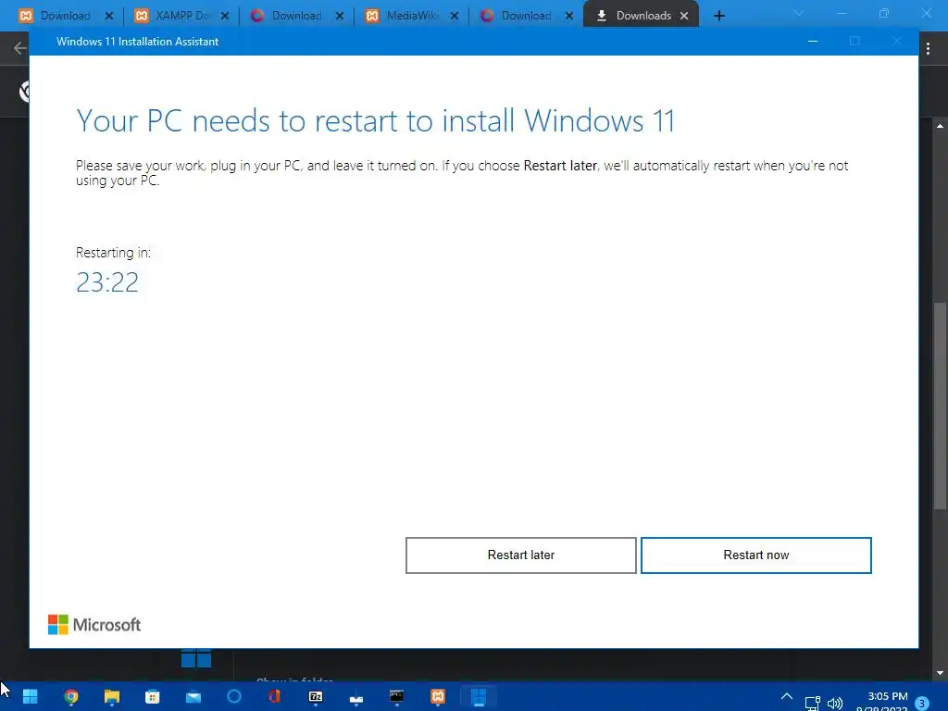Go back in the browser
This screenshot has height=711, width=948.
tap(19, 48)
